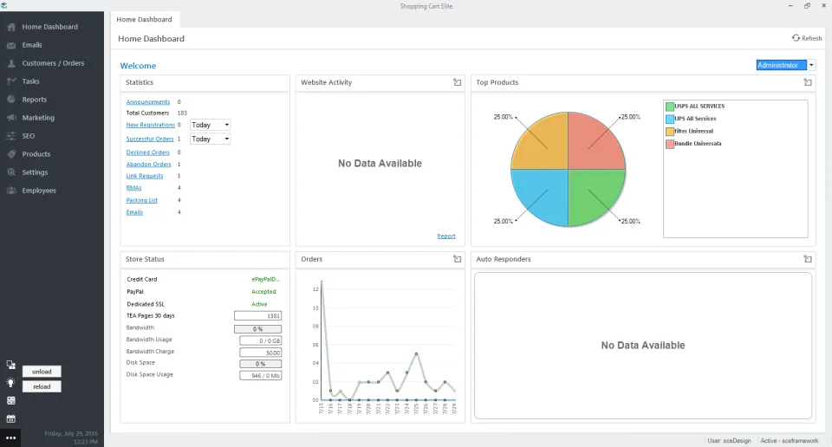The width and height of the screenshot is (832, 447).
Task: Click the lightbulb icon beside reload
Action: 10,383
